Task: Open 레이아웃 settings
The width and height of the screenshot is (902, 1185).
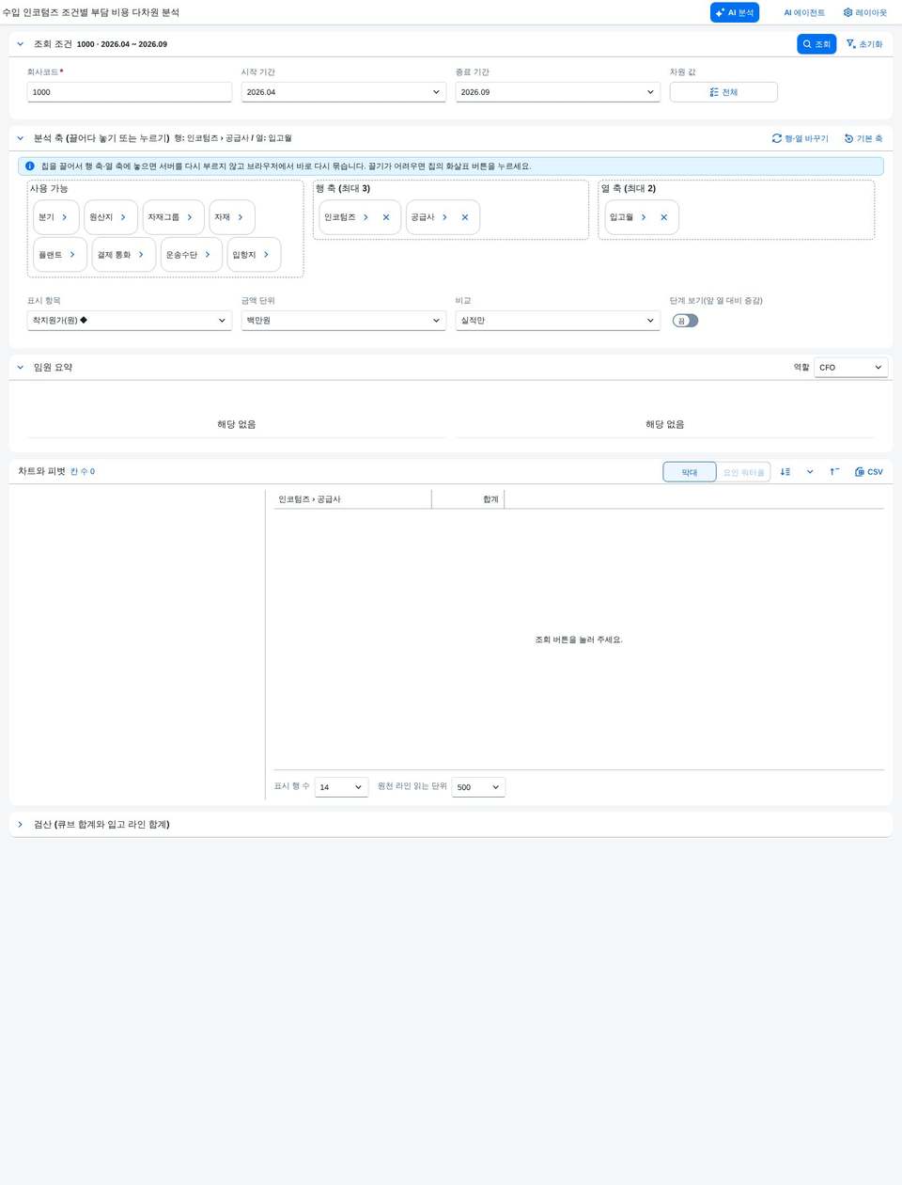Action: (x=865, y=12)
